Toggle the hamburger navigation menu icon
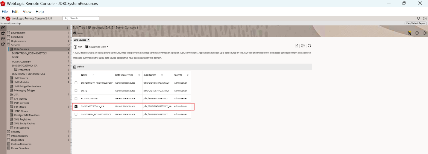 pyautogui.click(x=3, y=19)
